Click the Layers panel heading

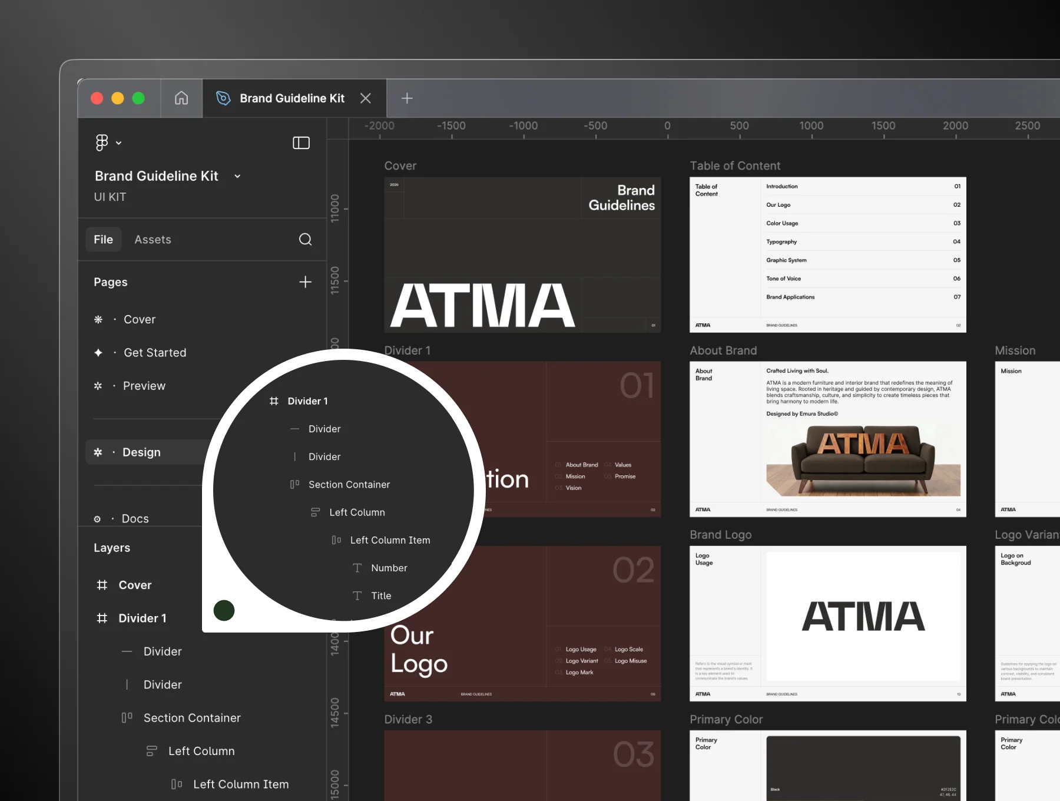coord(112,548)
